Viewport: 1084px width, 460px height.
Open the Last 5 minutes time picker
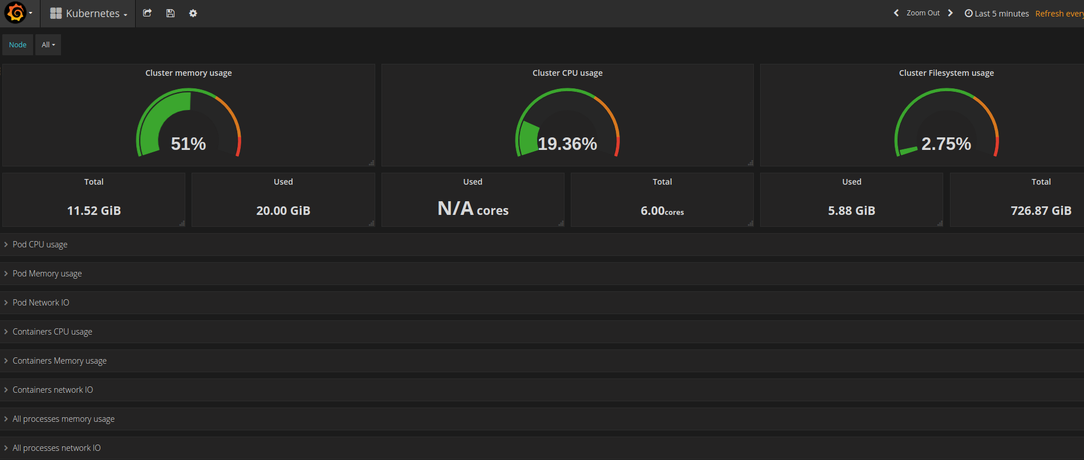coord(997,13)
